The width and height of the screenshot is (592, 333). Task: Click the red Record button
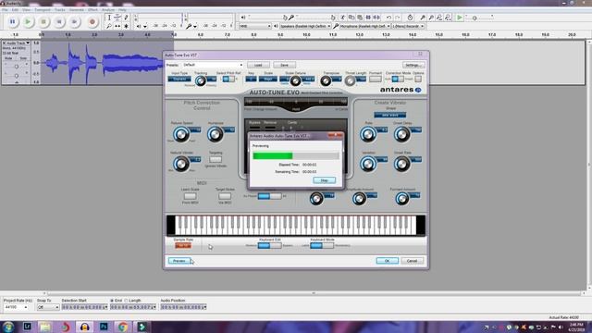(92, 22)
